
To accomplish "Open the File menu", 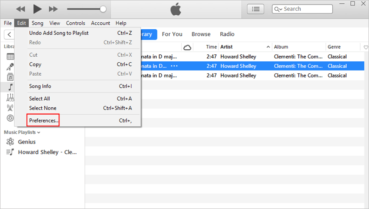I will point(8,23).
